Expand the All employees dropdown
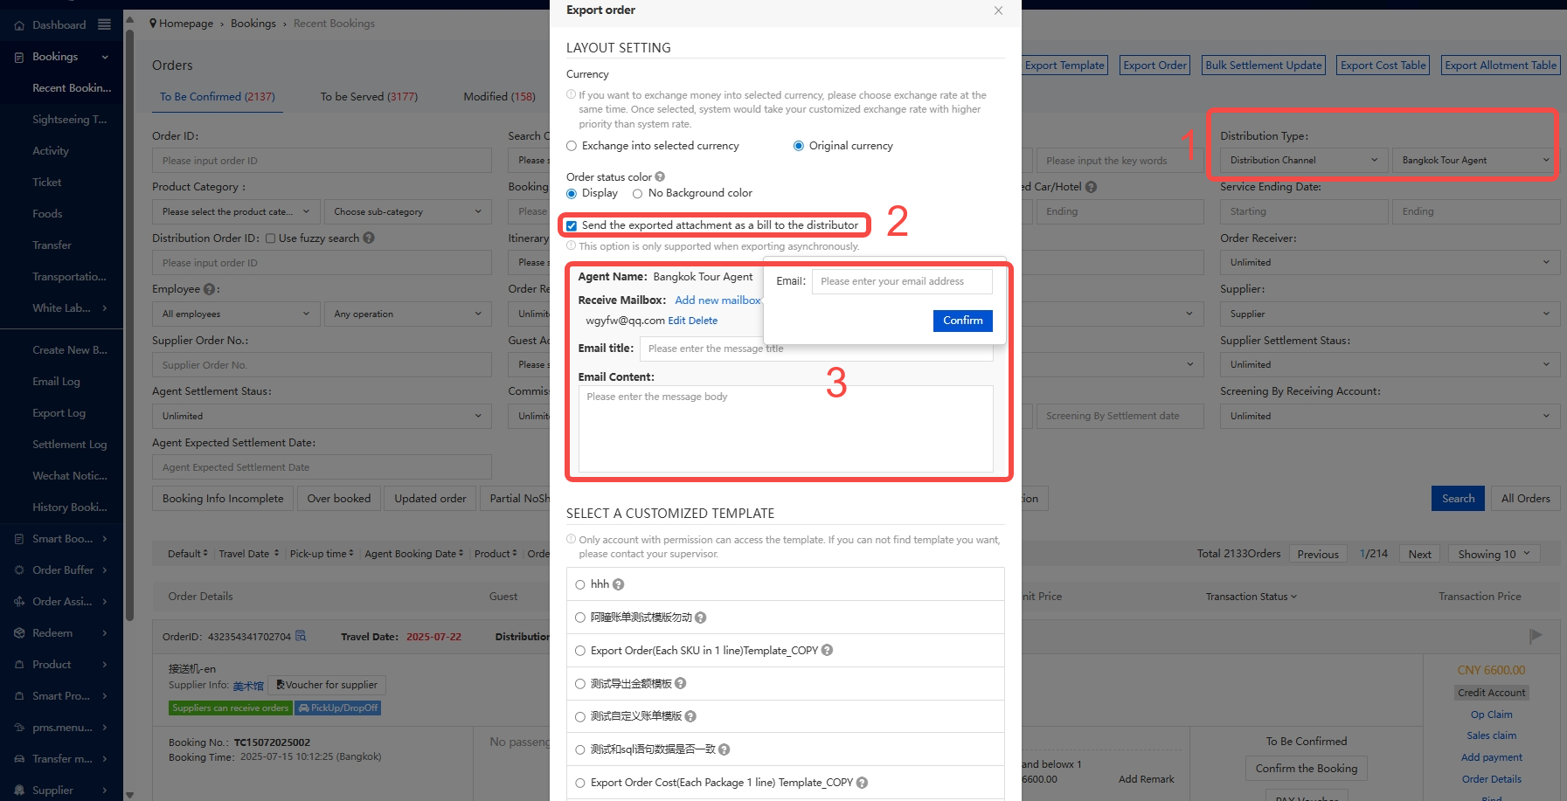This screenshot has width=1567, height=801. 235,314
